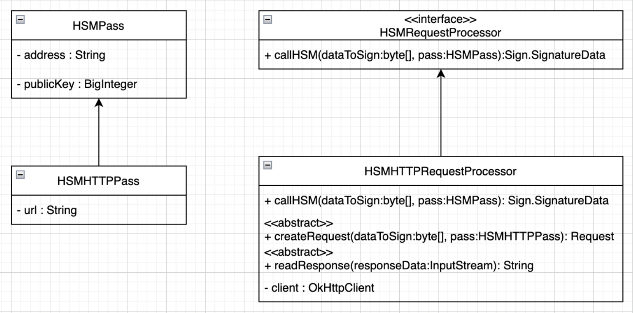Select the HSMRequestProcessor interface title
The image size is (633, 313).
coord(440,33)
